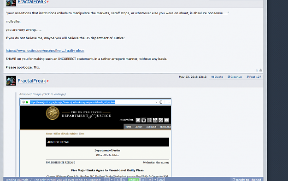The width and height of the screenshot is (288, 181).
Task: Click Trading Journals breadcrumb in footer bar
Action: [17, 180]
